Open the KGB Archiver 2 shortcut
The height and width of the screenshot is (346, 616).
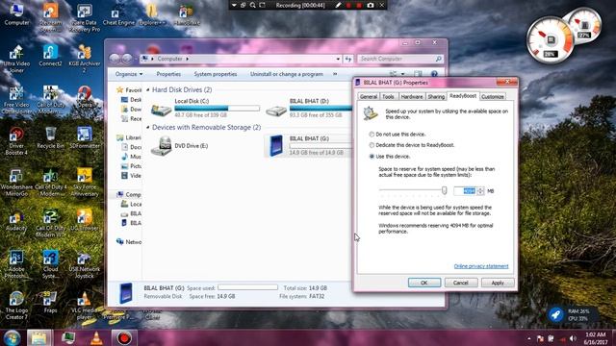click(85, 59)
